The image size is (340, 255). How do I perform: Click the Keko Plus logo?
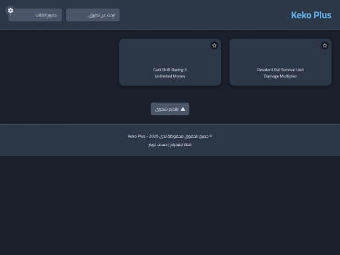[311, 15]
